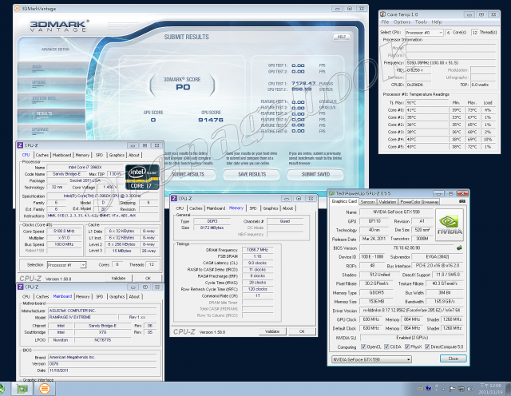The width and height of the screenshot is (511, 396).
Task: Toggle the CUDA checkbox in GPU-Z
Action: tap(386, 346)
